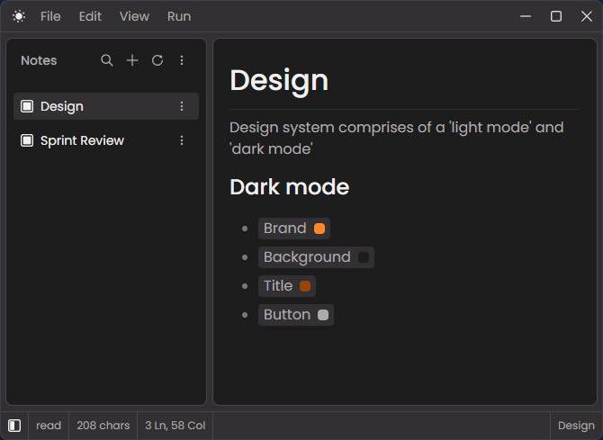Click the Background dark color swatch
The image size is (603, 440).
(364, 257)
